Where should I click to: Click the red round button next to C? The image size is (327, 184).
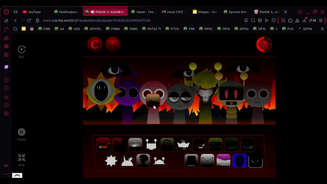point(113,44)
